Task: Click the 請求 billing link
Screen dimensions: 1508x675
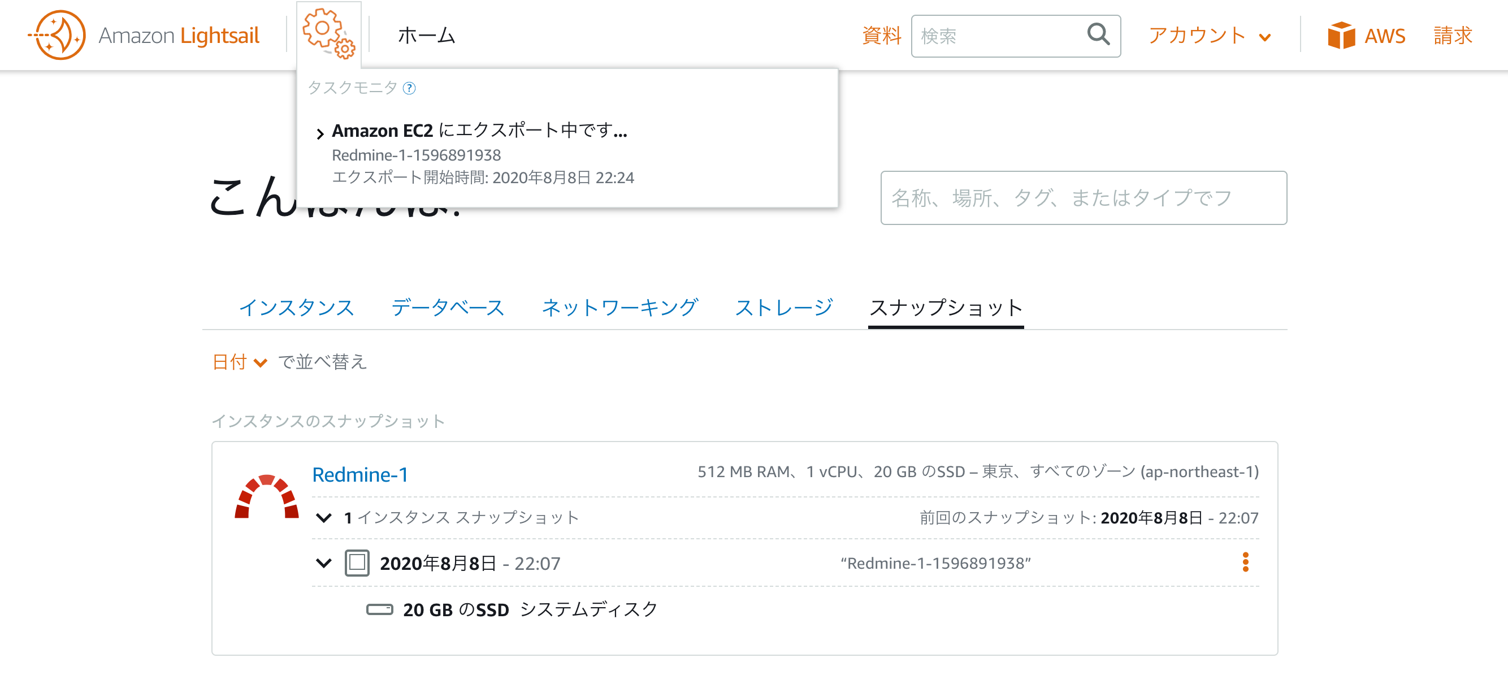Action: [x=1453, y=36]
